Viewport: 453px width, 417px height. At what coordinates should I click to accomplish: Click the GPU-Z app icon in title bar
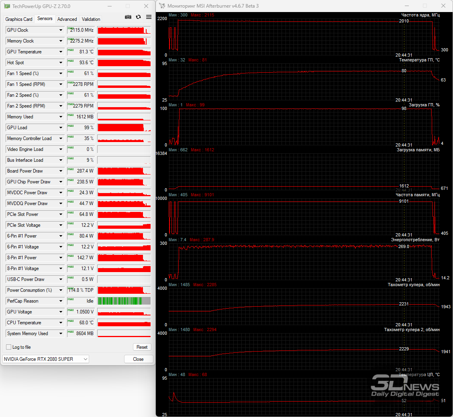pyautogui.click(x=7, y=6)
